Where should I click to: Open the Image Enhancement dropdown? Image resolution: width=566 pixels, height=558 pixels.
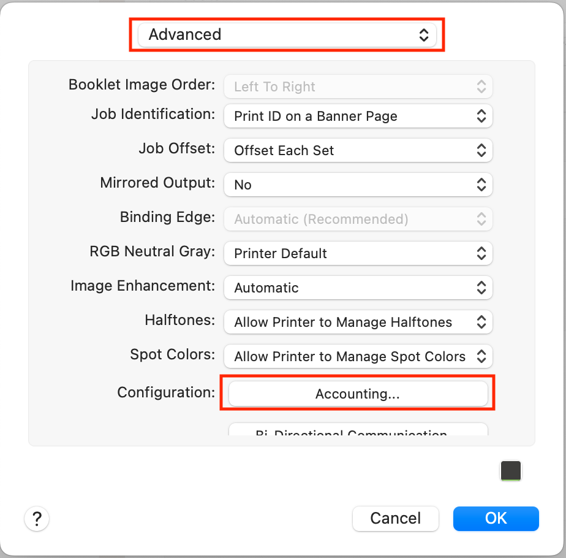pos(358,288)
